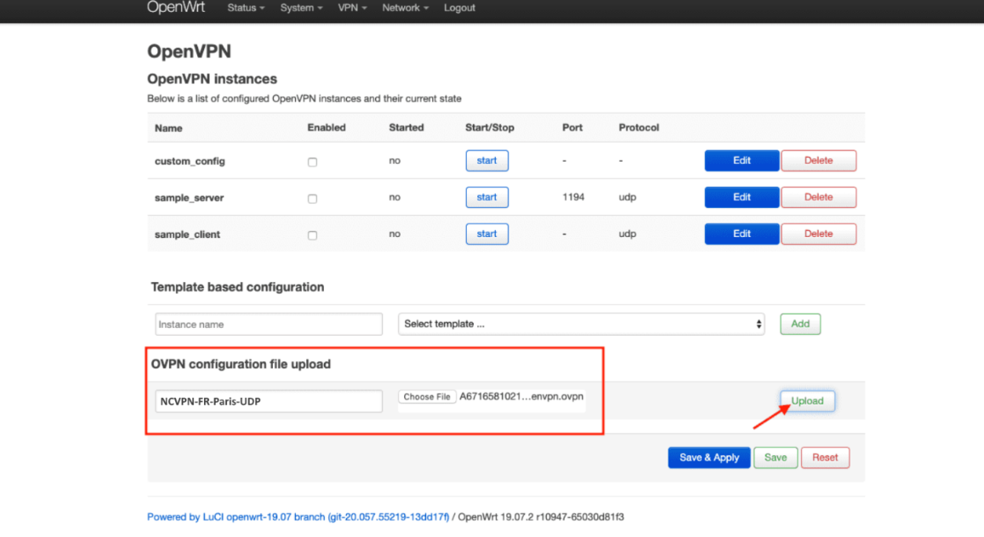Start the sample_server instance
The image size is (984, 537).
pos(486,197)
